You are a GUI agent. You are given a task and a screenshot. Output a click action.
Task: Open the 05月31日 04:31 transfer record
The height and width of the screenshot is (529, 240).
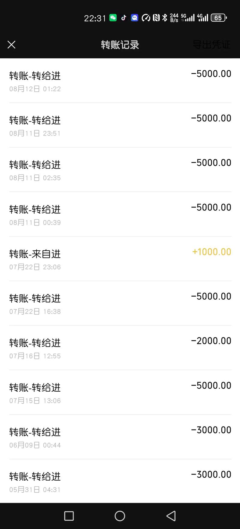[x=120, y=481]
